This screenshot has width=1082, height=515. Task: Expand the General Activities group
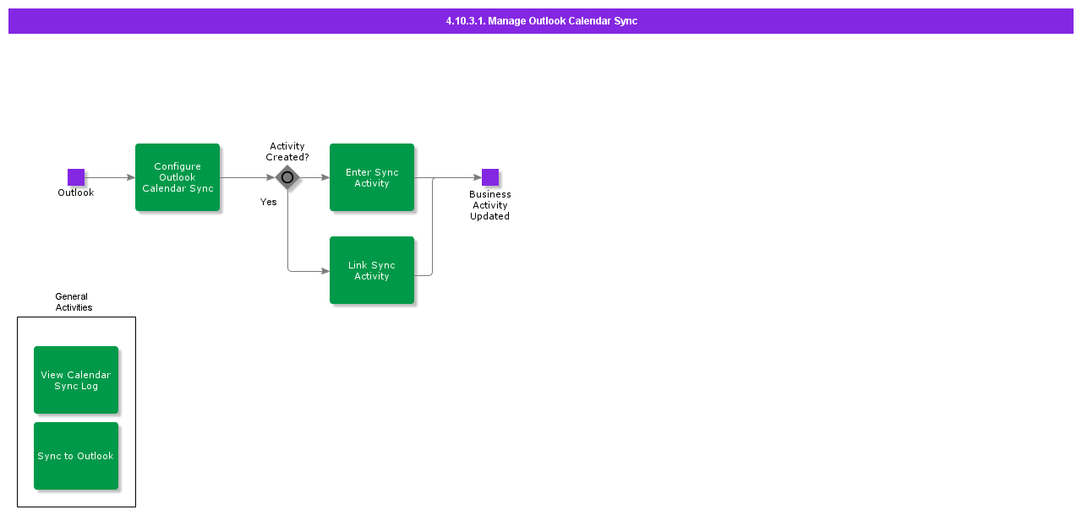point(76,411)
